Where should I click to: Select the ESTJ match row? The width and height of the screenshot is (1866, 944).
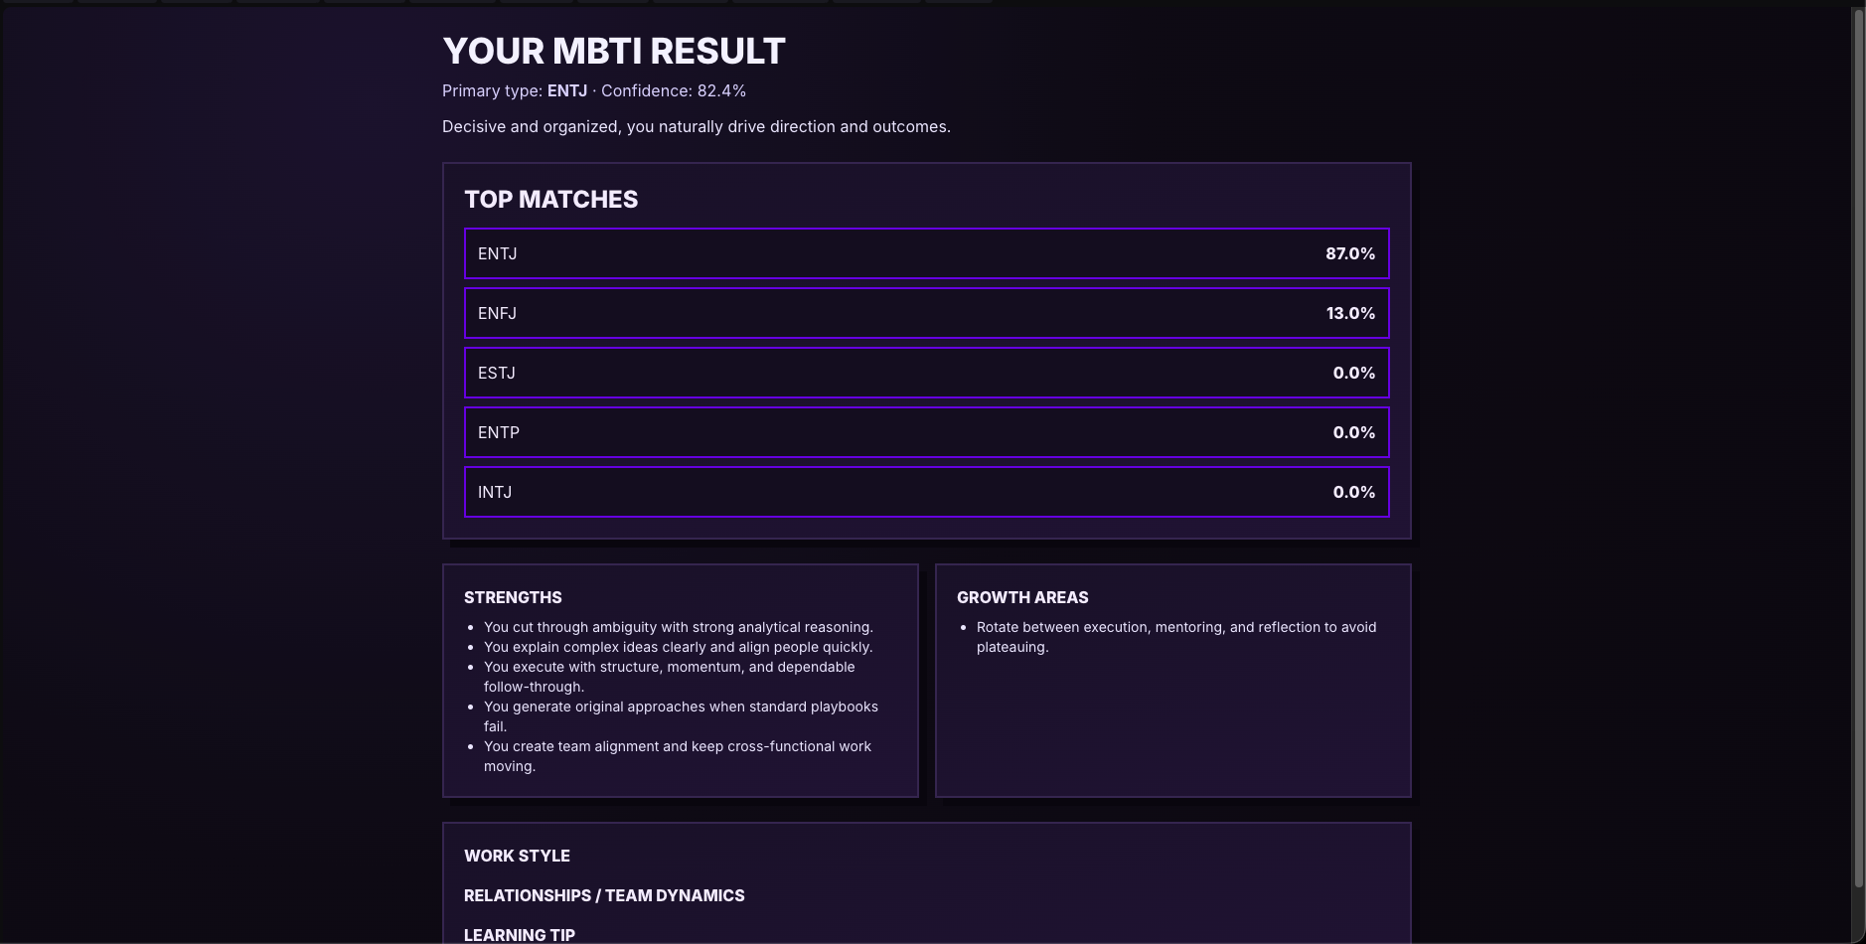[x=926, y=373]
